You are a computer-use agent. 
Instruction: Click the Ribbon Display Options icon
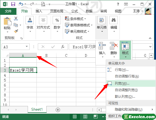click(126, 4)
